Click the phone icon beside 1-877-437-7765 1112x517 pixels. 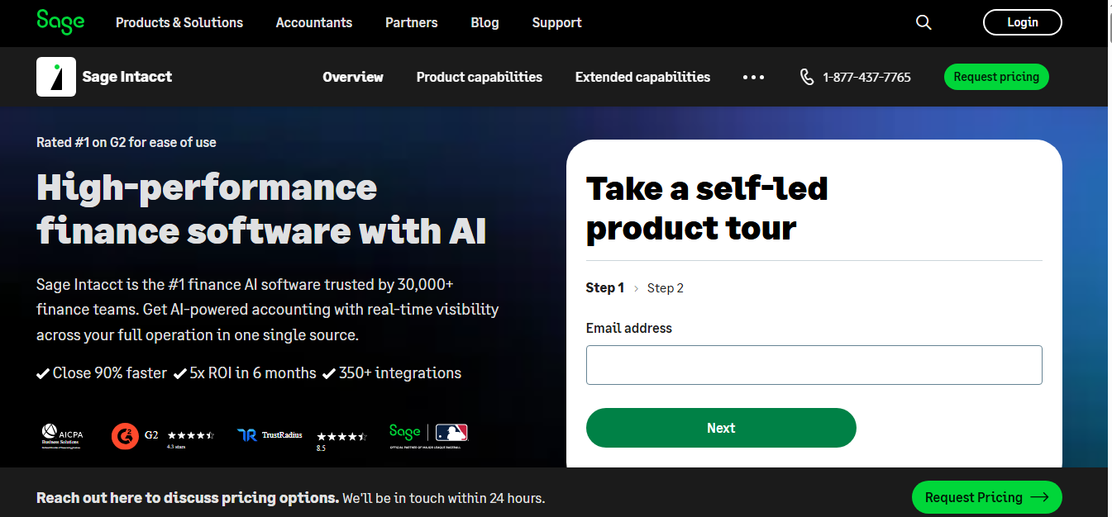click(807, 77)
